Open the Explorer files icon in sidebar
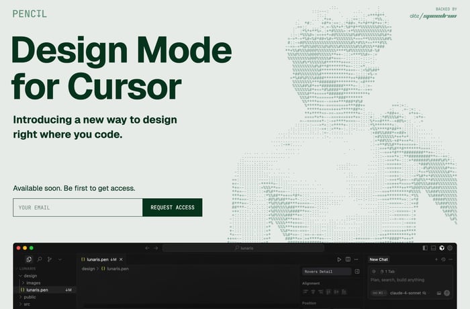The width and height of the screenshot is (470, 309). [x=29, y=259]
